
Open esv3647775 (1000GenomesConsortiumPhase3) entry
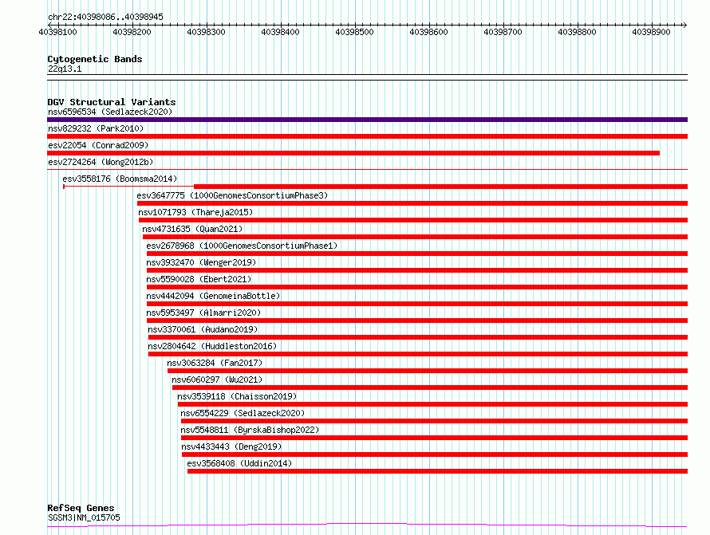pyautogui.click(x=232, y=195)
